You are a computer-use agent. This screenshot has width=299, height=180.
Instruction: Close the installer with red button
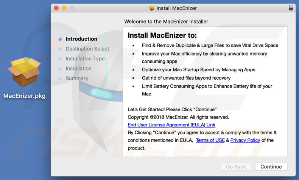coord(56,8)
